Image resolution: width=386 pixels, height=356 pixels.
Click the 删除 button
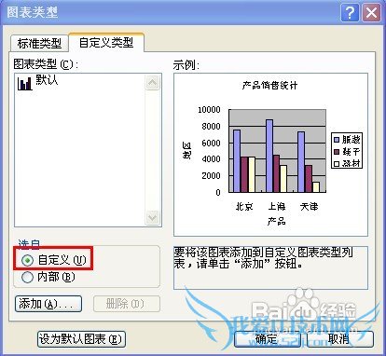tap(127, 304)
